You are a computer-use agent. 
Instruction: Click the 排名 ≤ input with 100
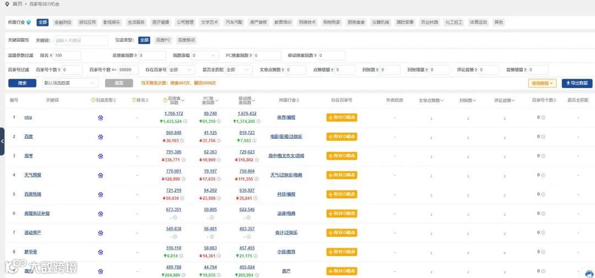click(x=67, y=56)
